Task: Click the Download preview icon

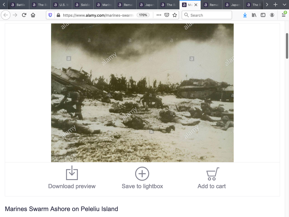Action: pos(72,173)
